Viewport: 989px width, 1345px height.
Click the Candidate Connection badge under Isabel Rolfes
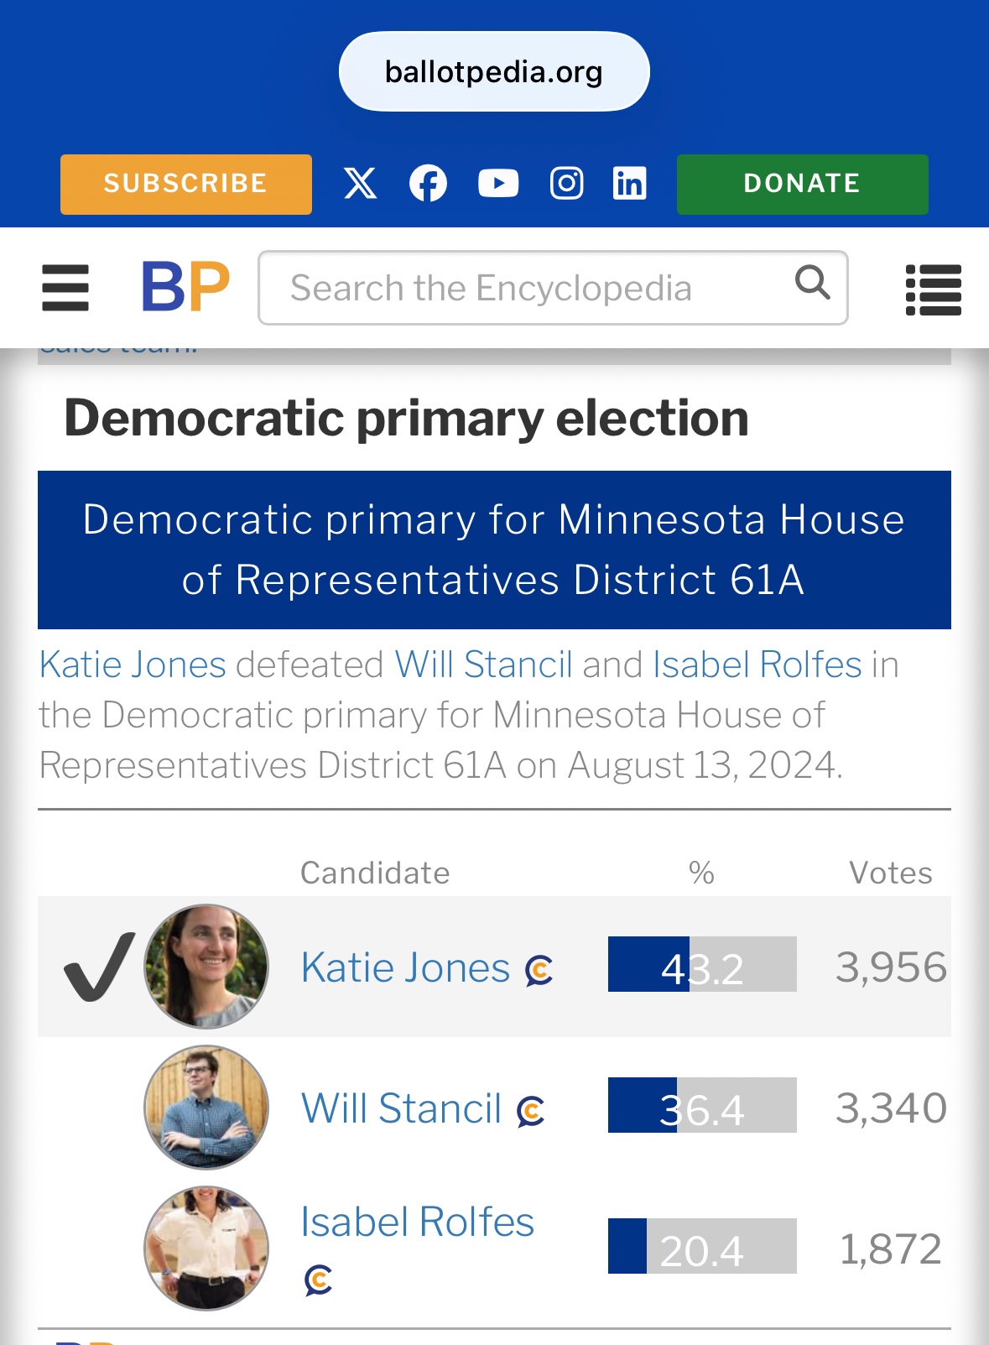coord(319,1280)
